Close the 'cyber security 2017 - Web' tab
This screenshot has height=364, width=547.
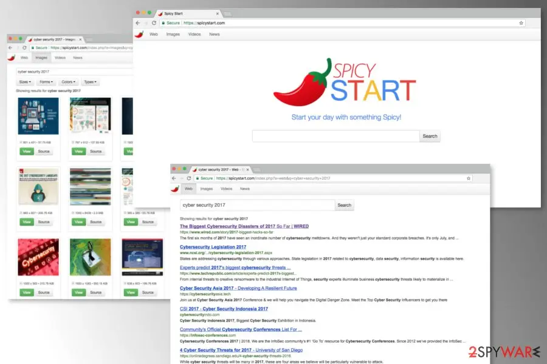(x=248, y=170)
